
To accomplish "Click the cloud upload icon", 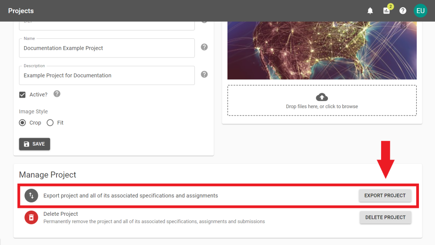I will (322, 97).
